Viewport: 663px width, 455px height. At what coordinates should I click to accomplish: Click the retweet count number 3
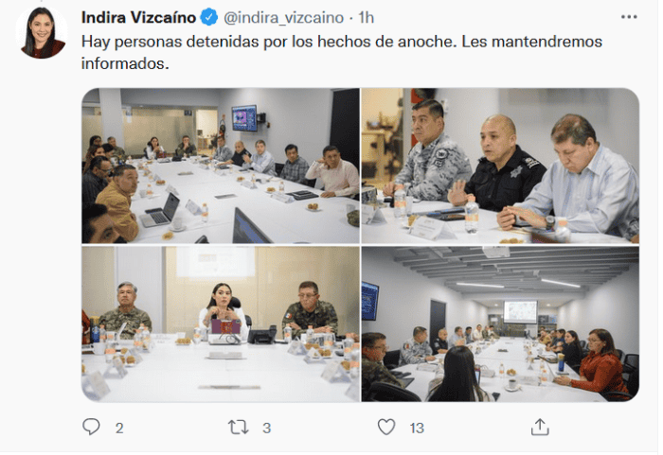266,428
